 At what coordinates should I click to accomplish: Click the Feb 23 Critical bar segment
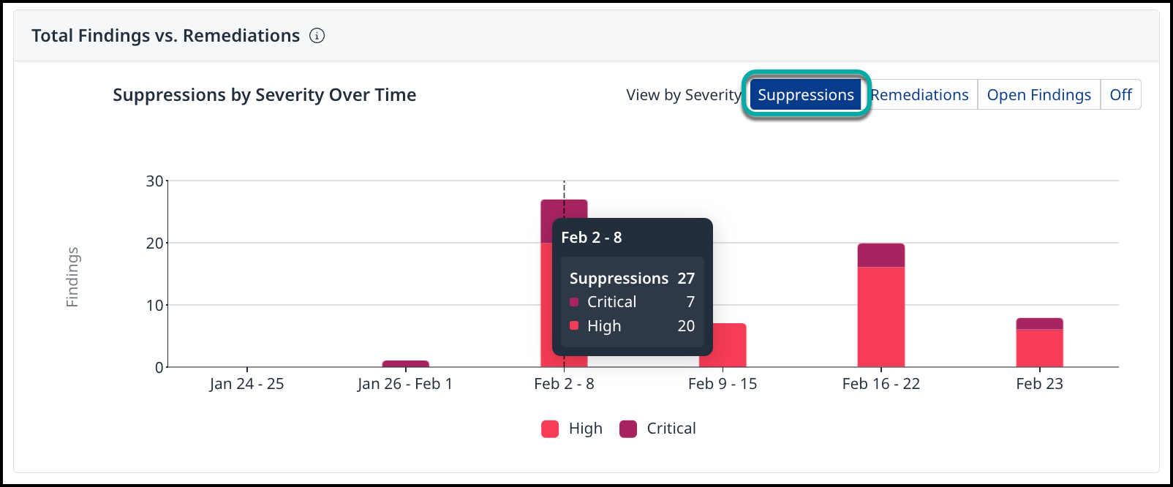click(1039, 324)
